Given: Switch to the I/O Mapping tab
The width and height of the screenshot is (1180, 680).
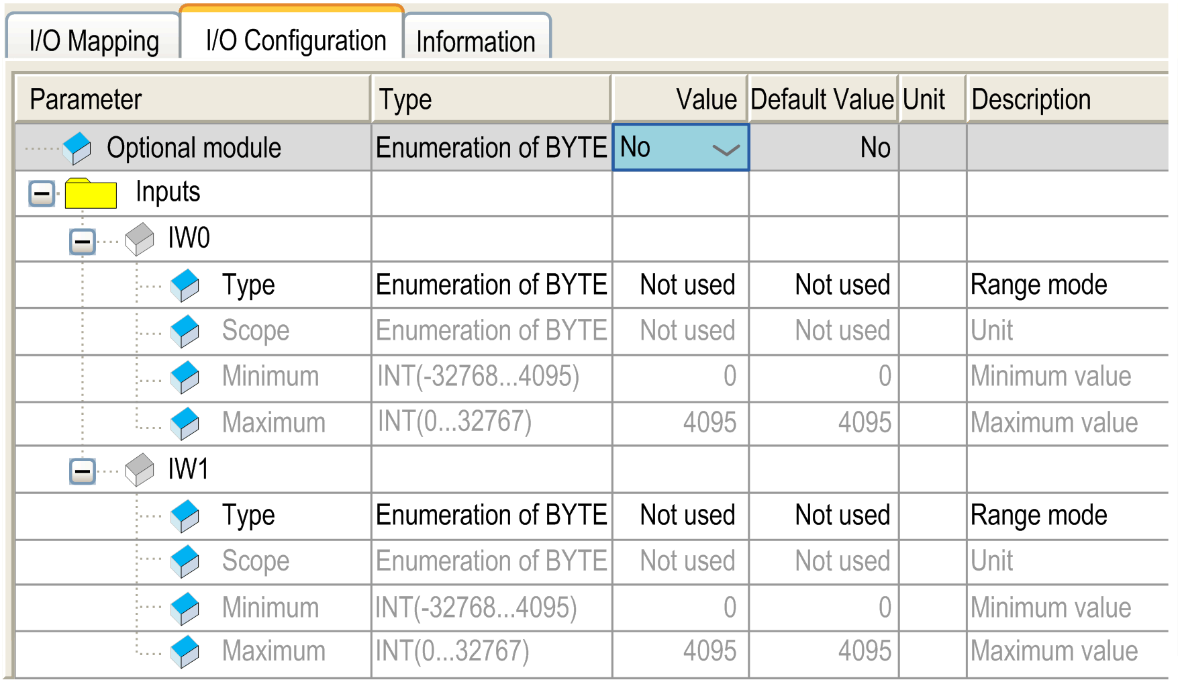Looking at the screenshot, I should pos(94,41).
